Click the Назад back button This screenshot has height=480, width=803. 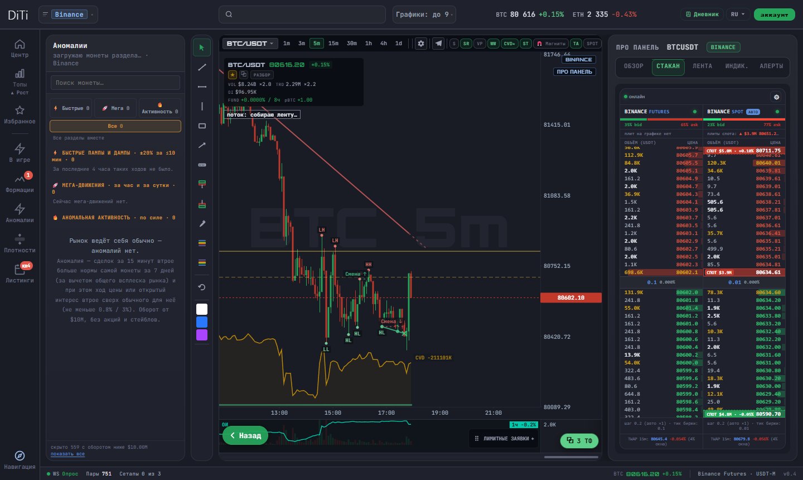click(x=245, y=435)
